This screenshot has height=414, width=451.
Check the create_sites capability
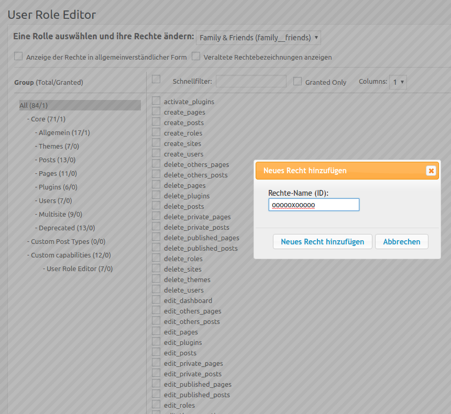pos(156,142)
